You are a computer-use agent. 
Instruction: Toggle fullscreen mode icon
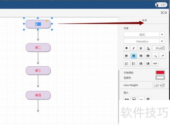pyautogui.click(x=162, y=13)
